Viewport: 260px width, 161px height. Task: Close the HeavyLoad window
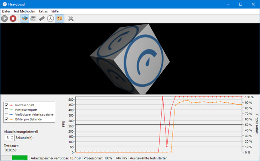[253, 4]
